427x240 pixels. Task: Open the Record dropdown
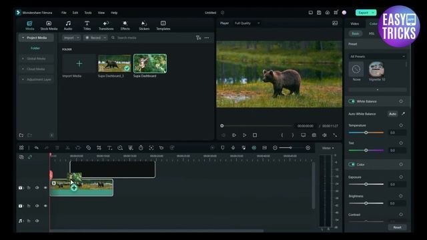pos(95,38)
